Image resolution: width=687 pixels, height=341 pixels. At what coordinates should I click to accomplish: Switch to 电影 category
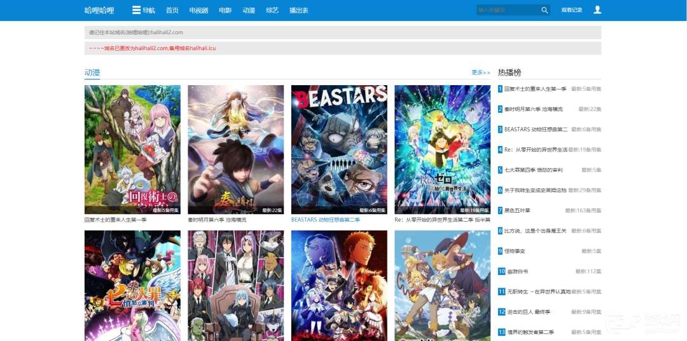[225, 10]
